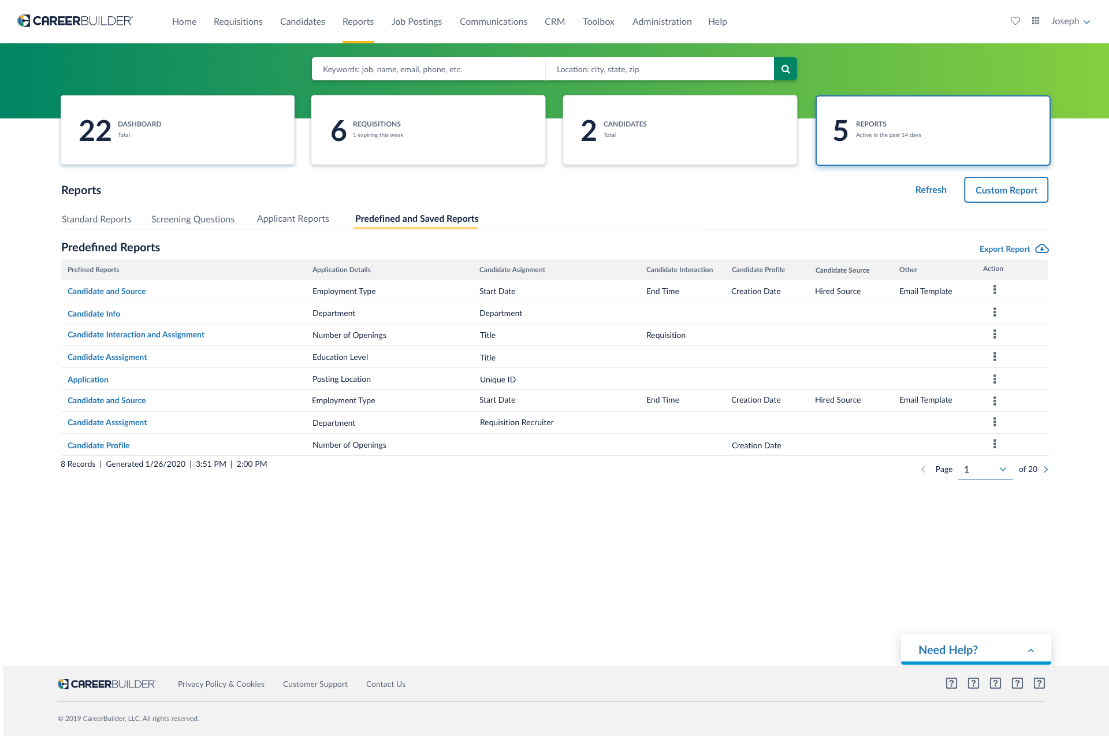Select the Requisitions summary card
The image size is (1109, 736).
[x=428, y=131]
